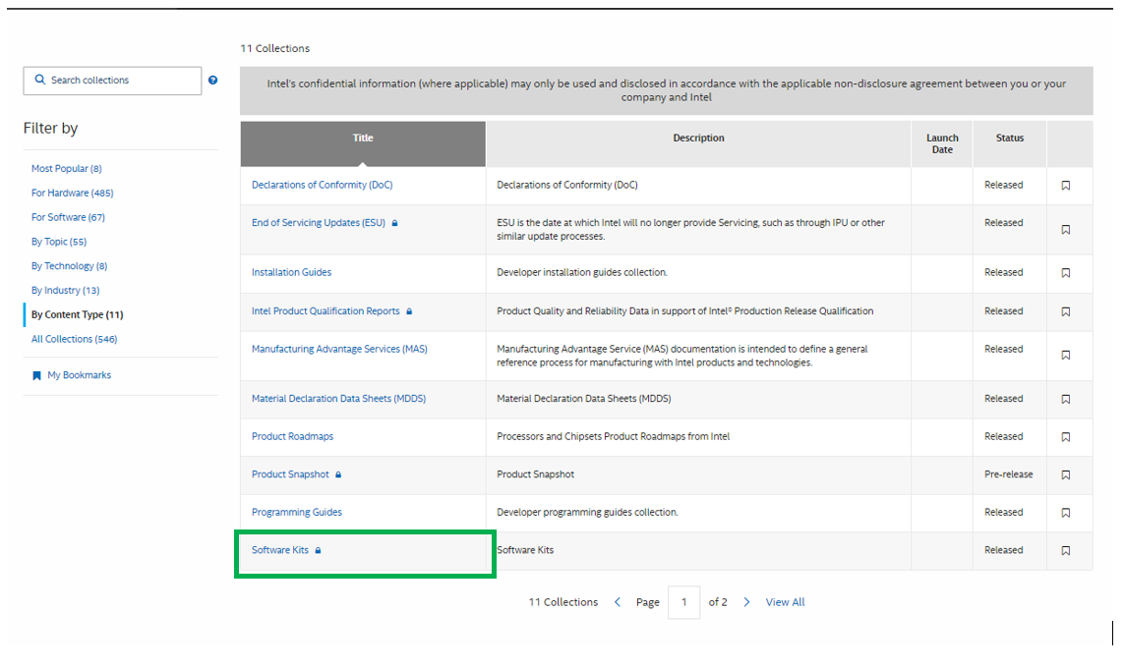Image resolution: width=1124 pixels, height=668 pixels.
Task: Select By Content Type (11) filter
Action: click(x=78, y=314)
